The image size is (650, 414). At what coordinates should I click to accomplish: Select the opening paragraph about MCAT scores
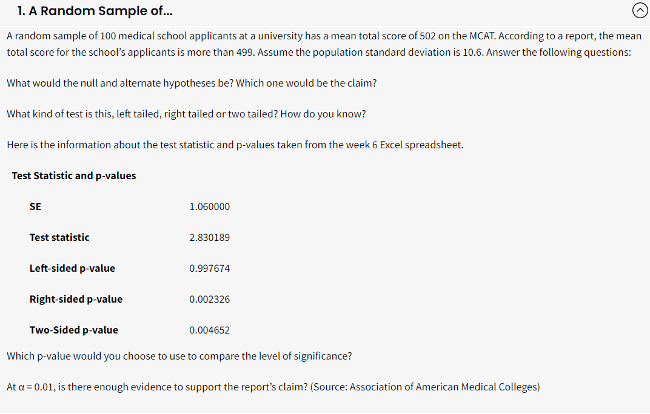[x=324, y=44]
